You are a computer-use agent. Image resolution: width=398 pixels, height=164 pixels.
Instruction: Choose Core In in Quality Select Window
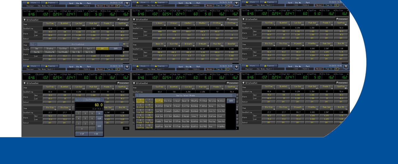(x=212, y=111)
